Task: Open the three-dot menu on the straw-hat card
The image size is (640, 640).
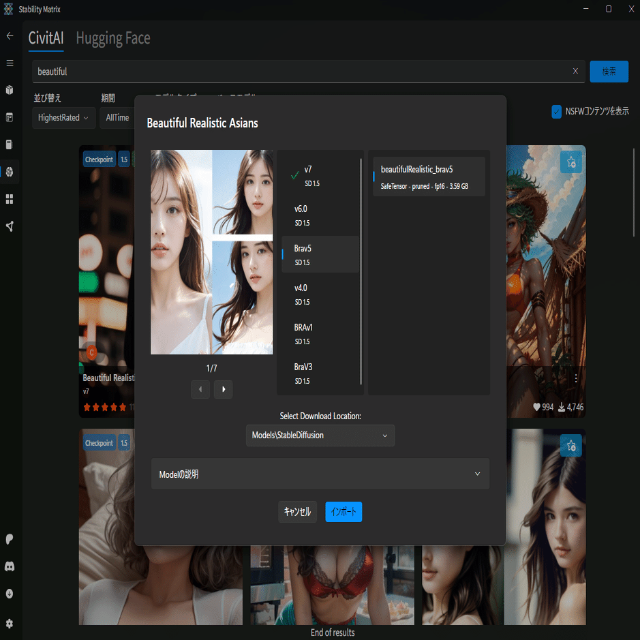Action: [576, 378]
